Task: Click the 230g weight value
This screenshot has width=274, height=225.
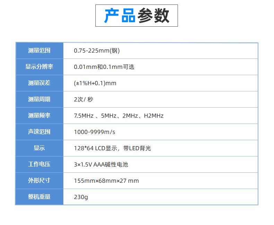Action: pyautogui.click(x=81, y=197)
